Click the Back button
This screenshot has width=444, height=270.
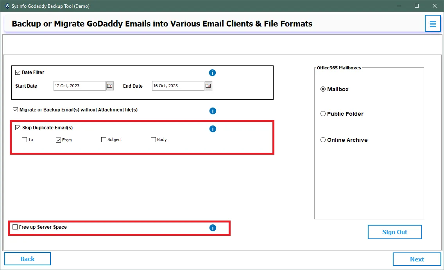tap(27, 259)
